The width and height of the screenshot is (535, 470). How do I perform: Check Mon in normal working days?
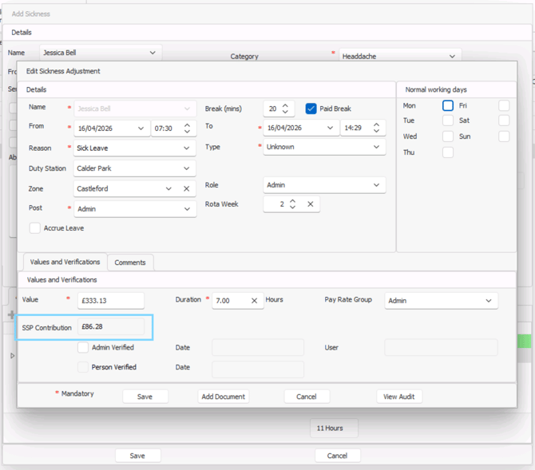[448, 105]
